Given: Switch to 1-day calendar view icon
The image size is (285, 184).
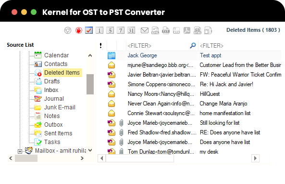Looking at the screenshot, I should coord(99,30).
